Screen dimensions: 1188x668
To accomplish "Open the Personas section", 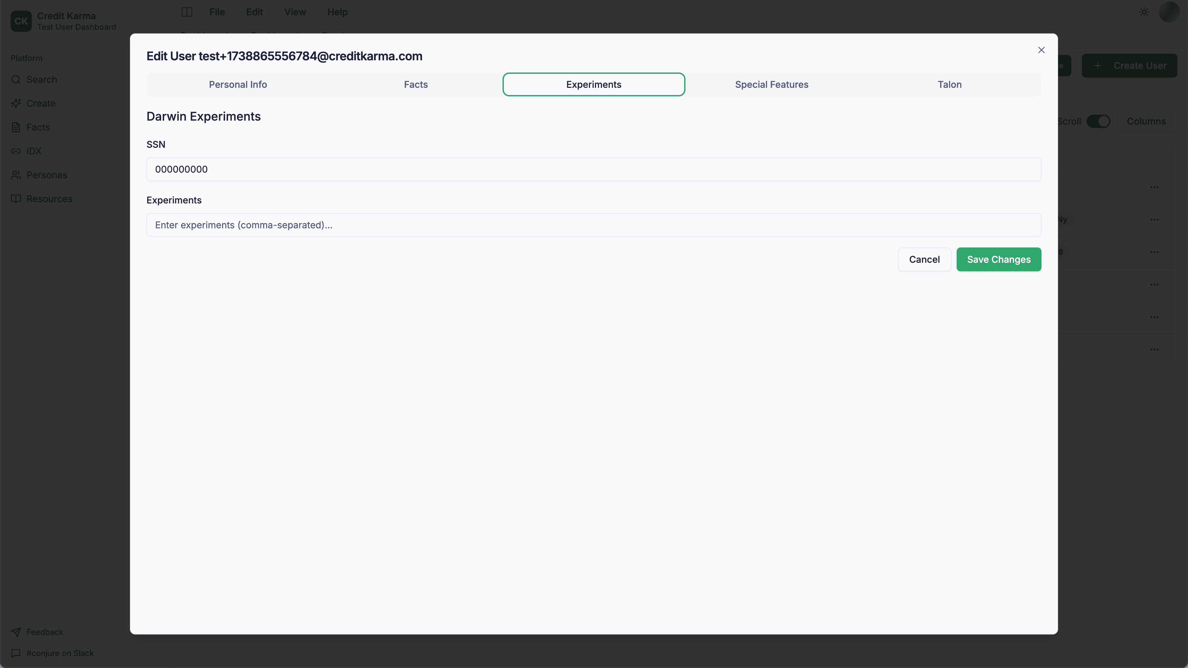I will click(x=47, y=175).
